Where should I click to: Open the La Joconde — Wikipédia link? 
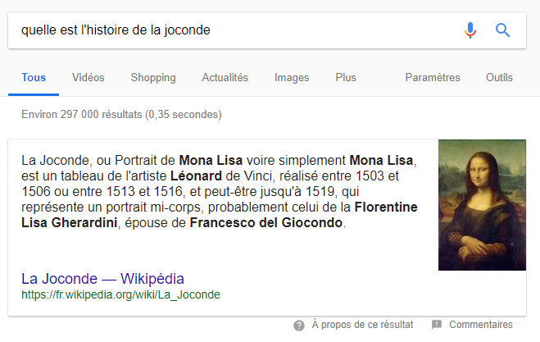click(102, 279)
